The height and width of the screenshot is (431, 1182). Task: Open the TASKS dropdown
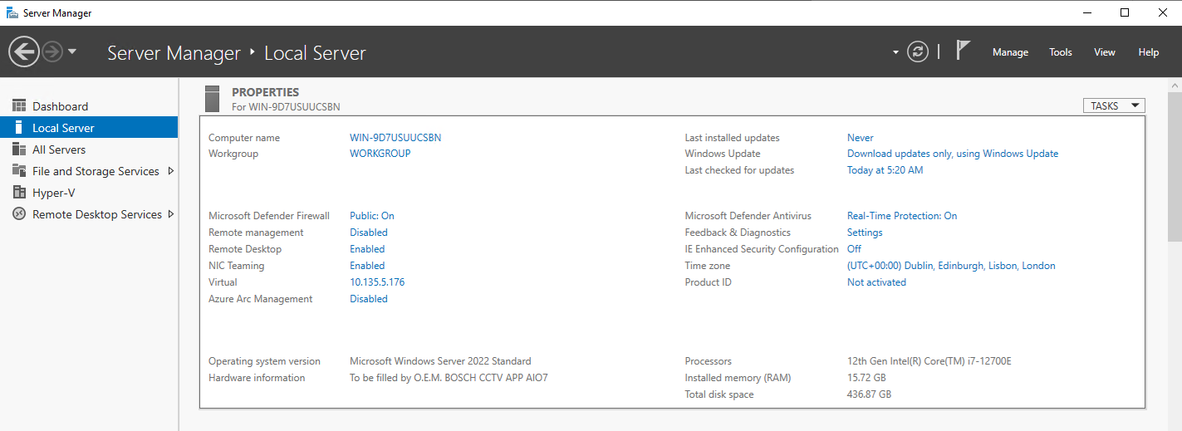click(1113, 105)
